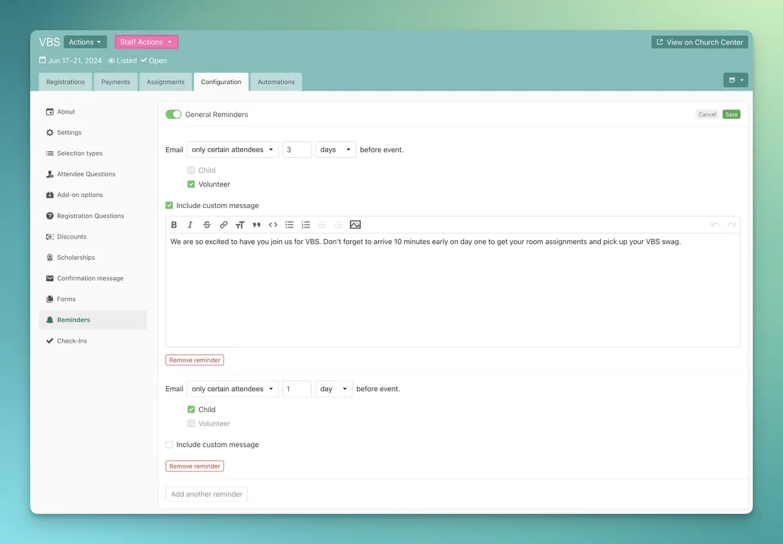The image size is (783, 544).
Task: Check the Child box in first reminder
Action: [x=191, y=170]
